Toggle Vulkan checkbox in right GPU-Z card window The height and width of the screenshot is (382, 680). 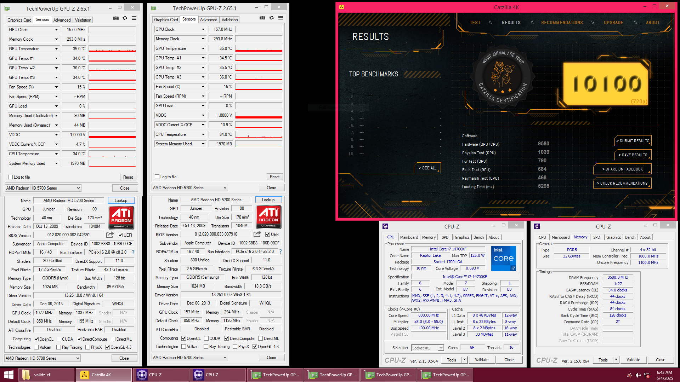184,347
